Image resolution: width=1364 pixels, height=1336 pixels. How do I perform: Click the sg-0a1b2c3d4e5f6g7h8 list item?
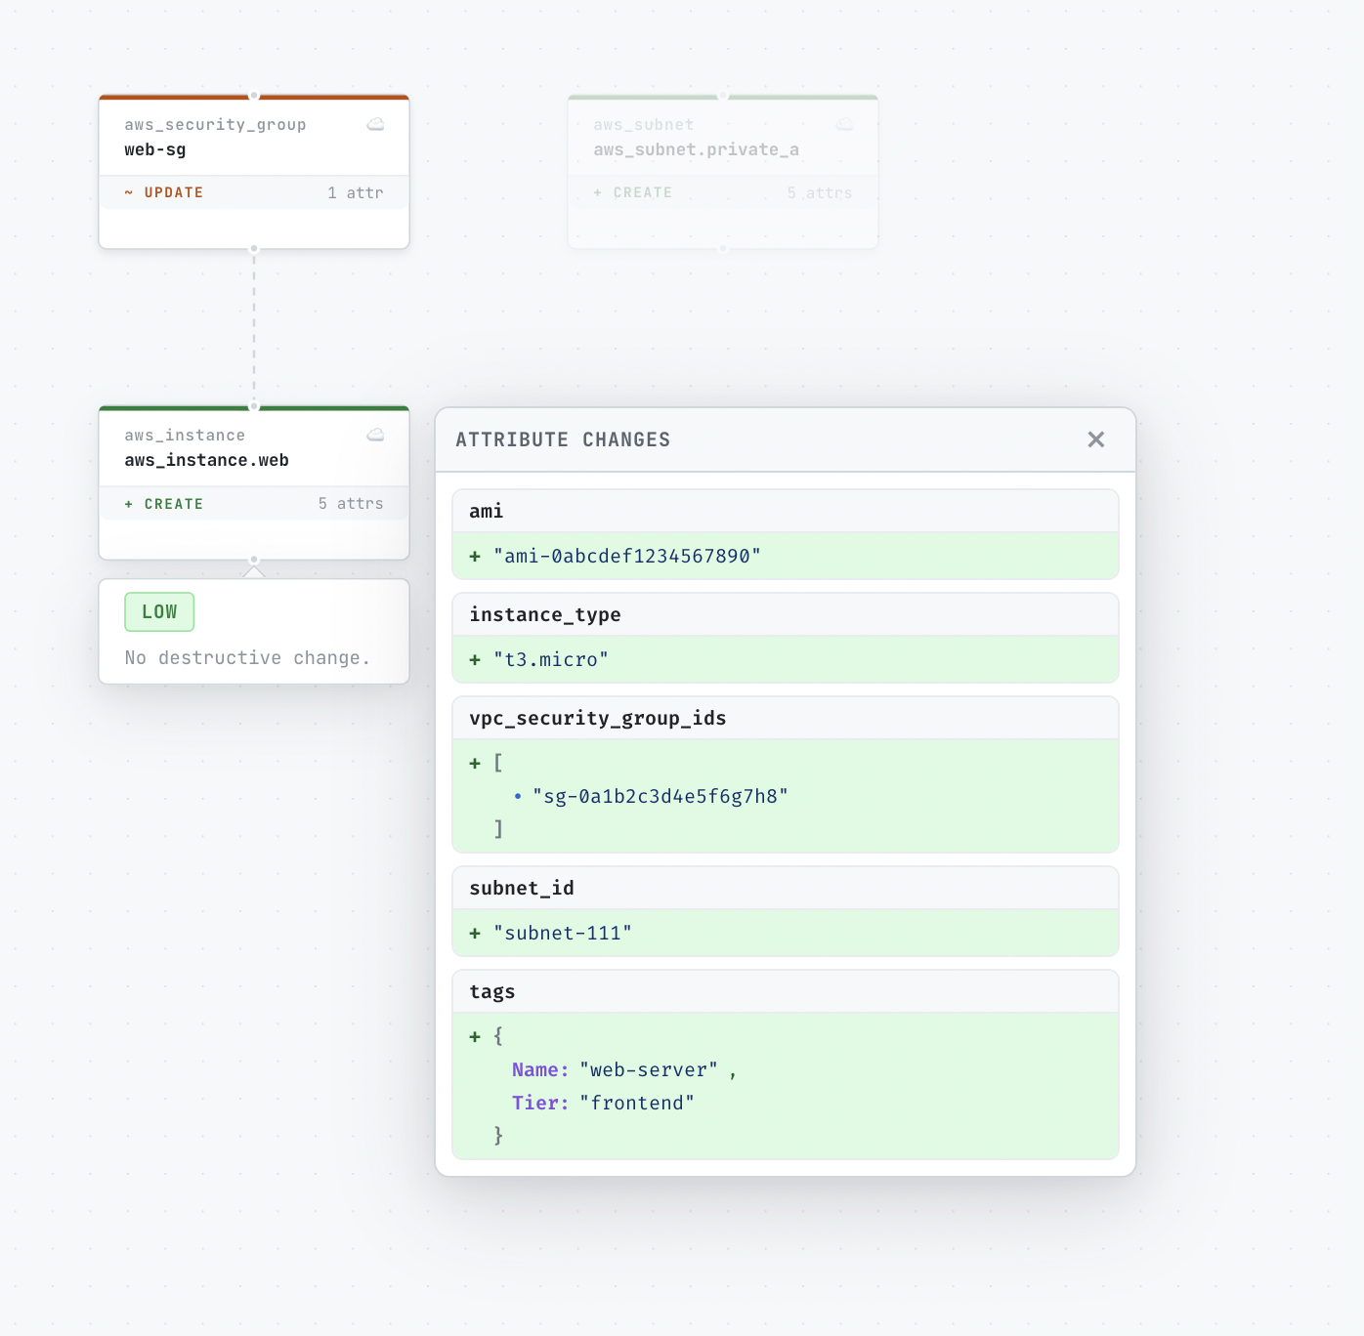click(652, 796)
